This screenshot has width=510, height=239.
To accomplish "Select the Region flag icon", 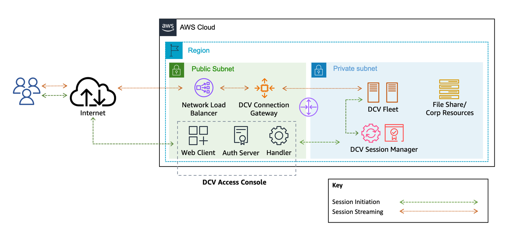I will click(174, 50).
